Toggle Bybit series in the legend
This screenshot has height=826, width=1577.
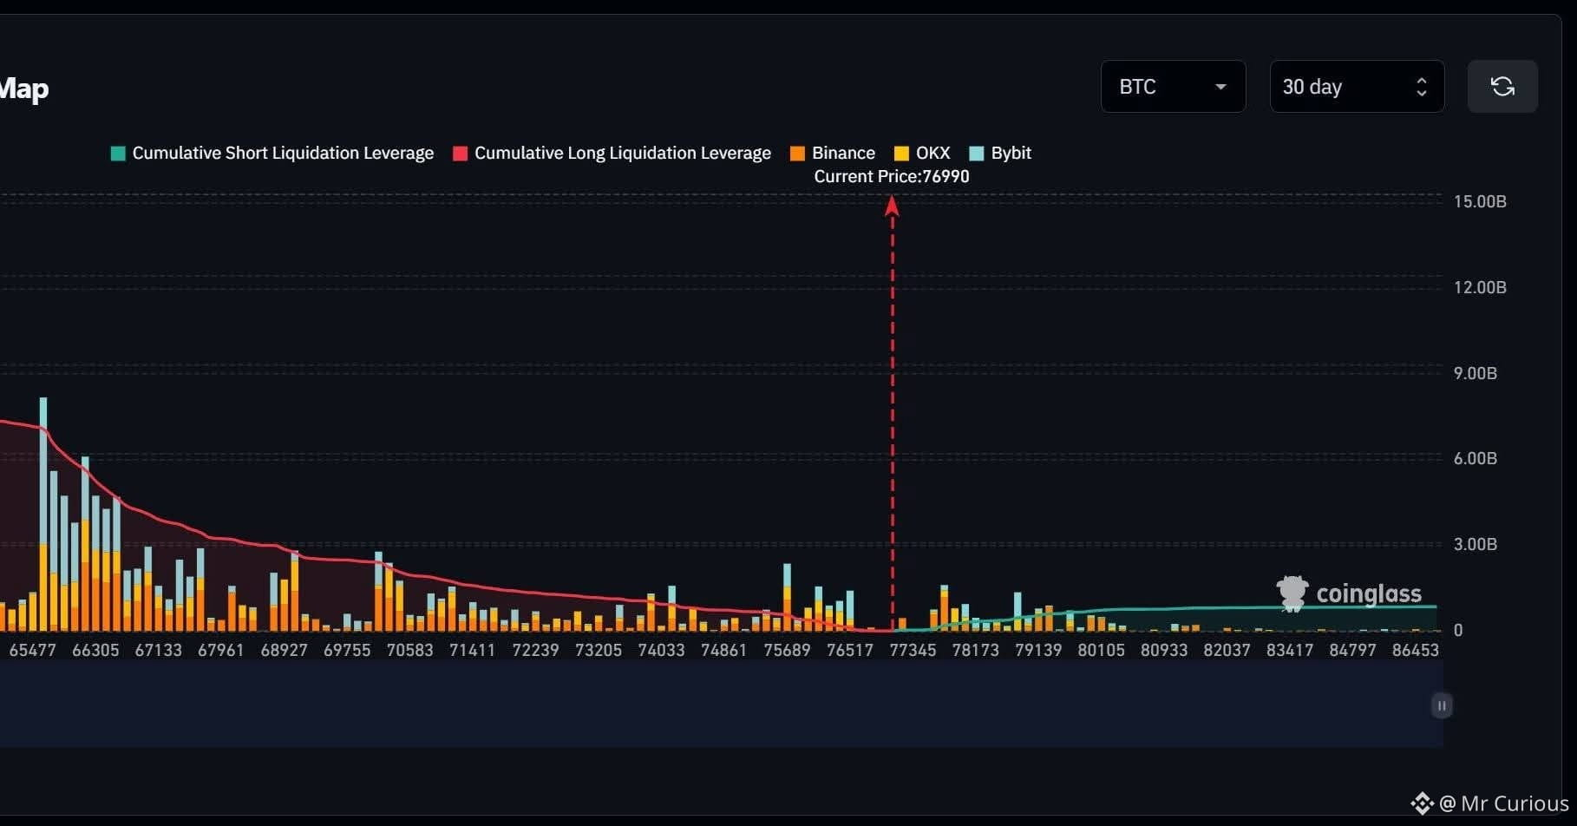tap(1000, 153)
